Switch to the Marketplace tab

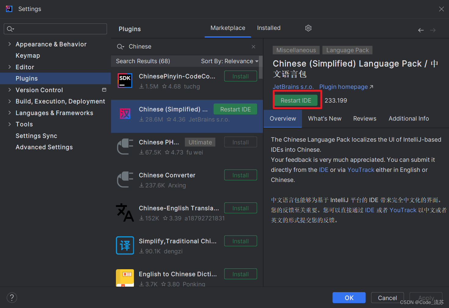[x=228, y=28]
